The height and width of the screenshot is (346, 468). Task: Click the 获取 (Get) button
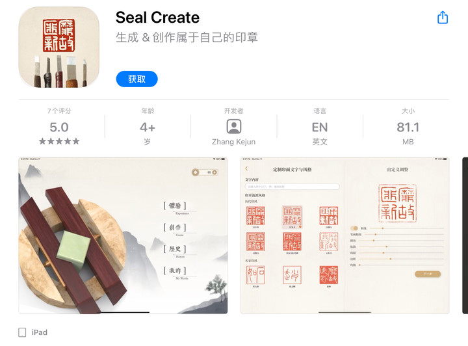(x=136, y=79)
